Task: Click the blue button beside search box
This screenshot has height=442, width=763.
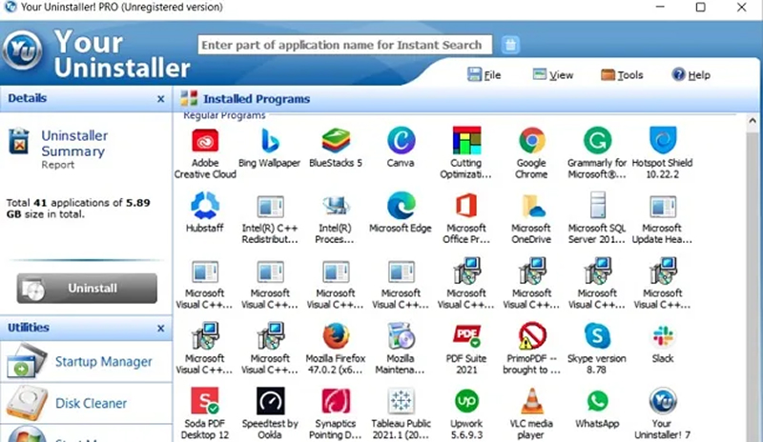Action: tap(510, 45)
